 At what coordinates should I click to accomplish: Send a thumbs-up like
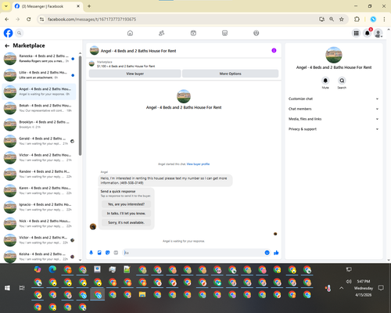coord(276,253)
